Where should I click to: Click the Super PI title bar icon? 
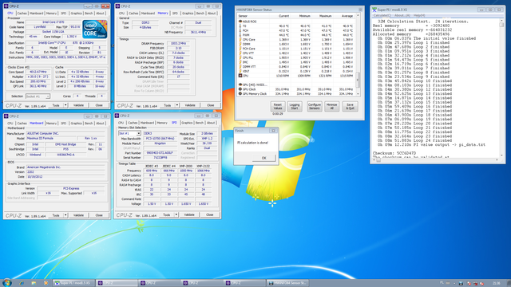(374, 10)
